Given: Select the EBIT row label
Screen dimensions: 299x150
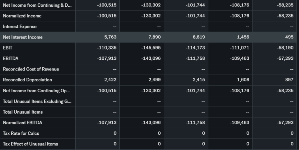Looking at the screenshot, I should pyautogui.click(x=8, y=48).
